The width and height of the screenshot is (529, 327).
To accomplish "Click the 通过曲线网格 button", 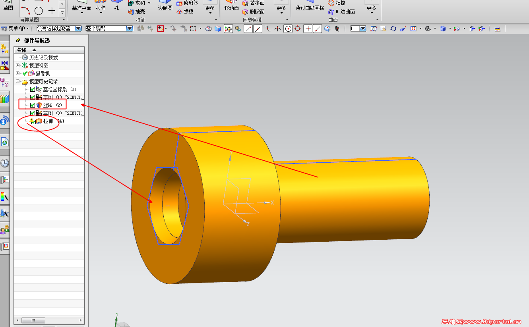I will click(x=310, y=6).
